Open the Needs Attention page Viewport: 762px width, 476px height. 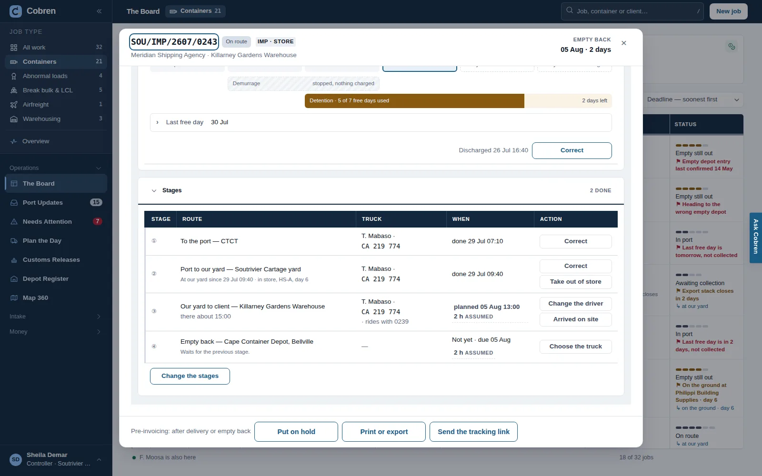pyautogui.click(x=56, y=222)
